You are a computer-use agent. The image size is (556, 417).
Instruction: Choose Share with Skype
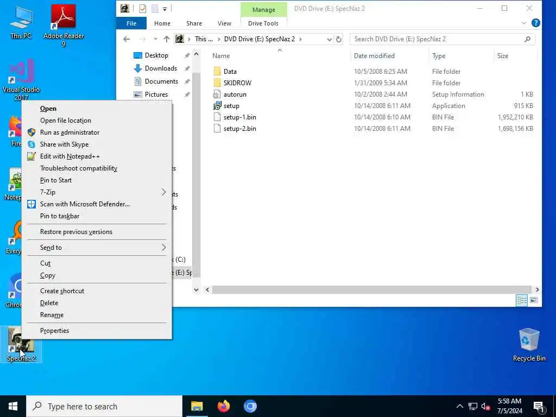click(x=97, y=144)
